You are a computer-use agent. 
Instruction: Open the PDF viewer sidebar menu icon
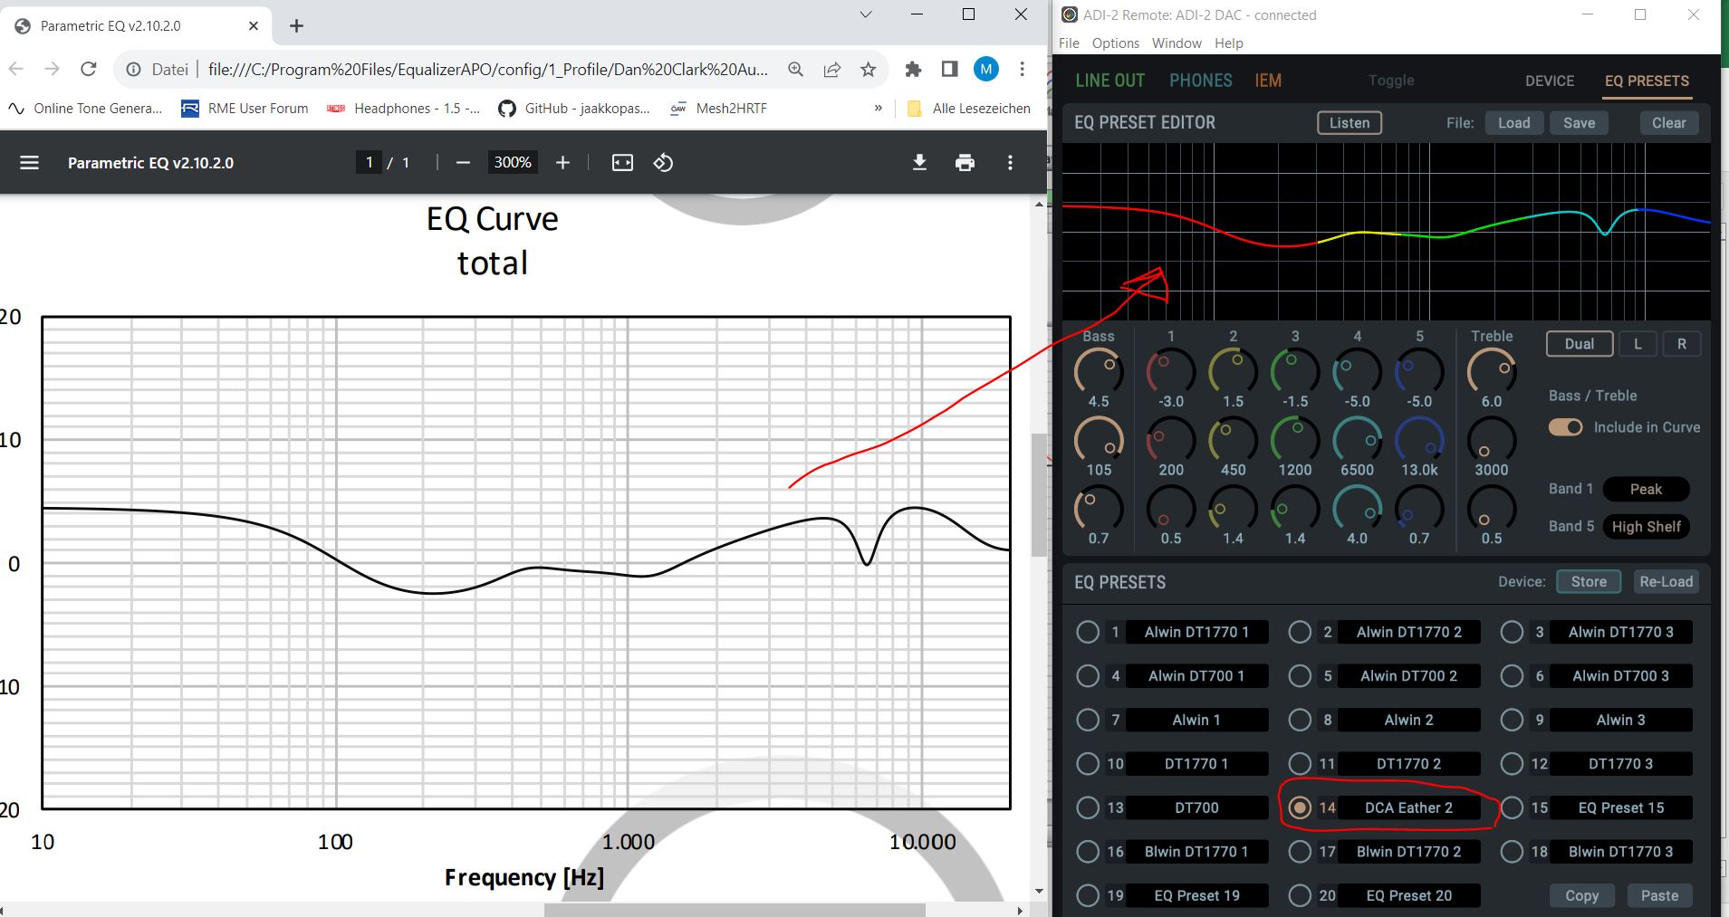29,163
